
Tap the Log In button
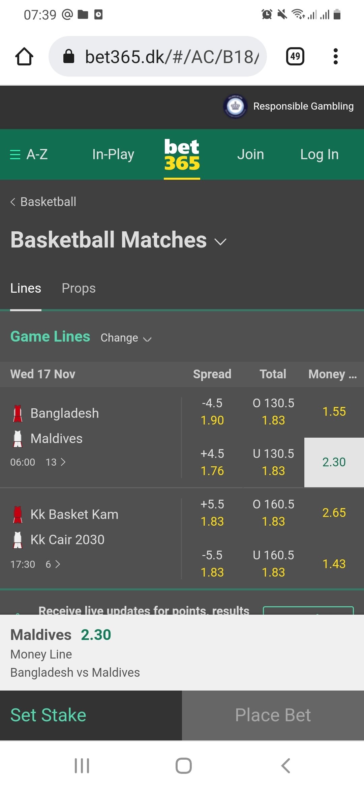[x=319, y=154]
